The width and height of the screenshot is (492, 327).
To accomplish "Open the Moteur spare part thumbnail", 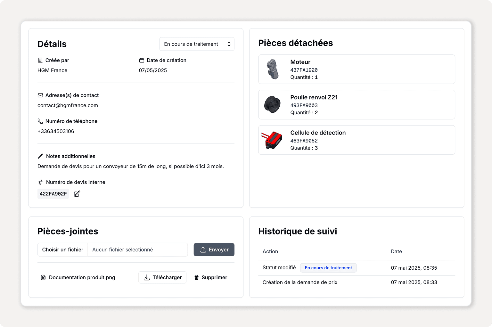I will tap(273, 69).
